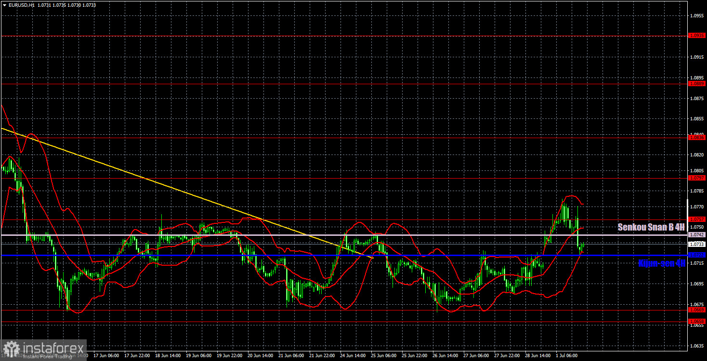Click the 1.0675 price axis label
Screen dimensions: 707x361
click(697, 304)
